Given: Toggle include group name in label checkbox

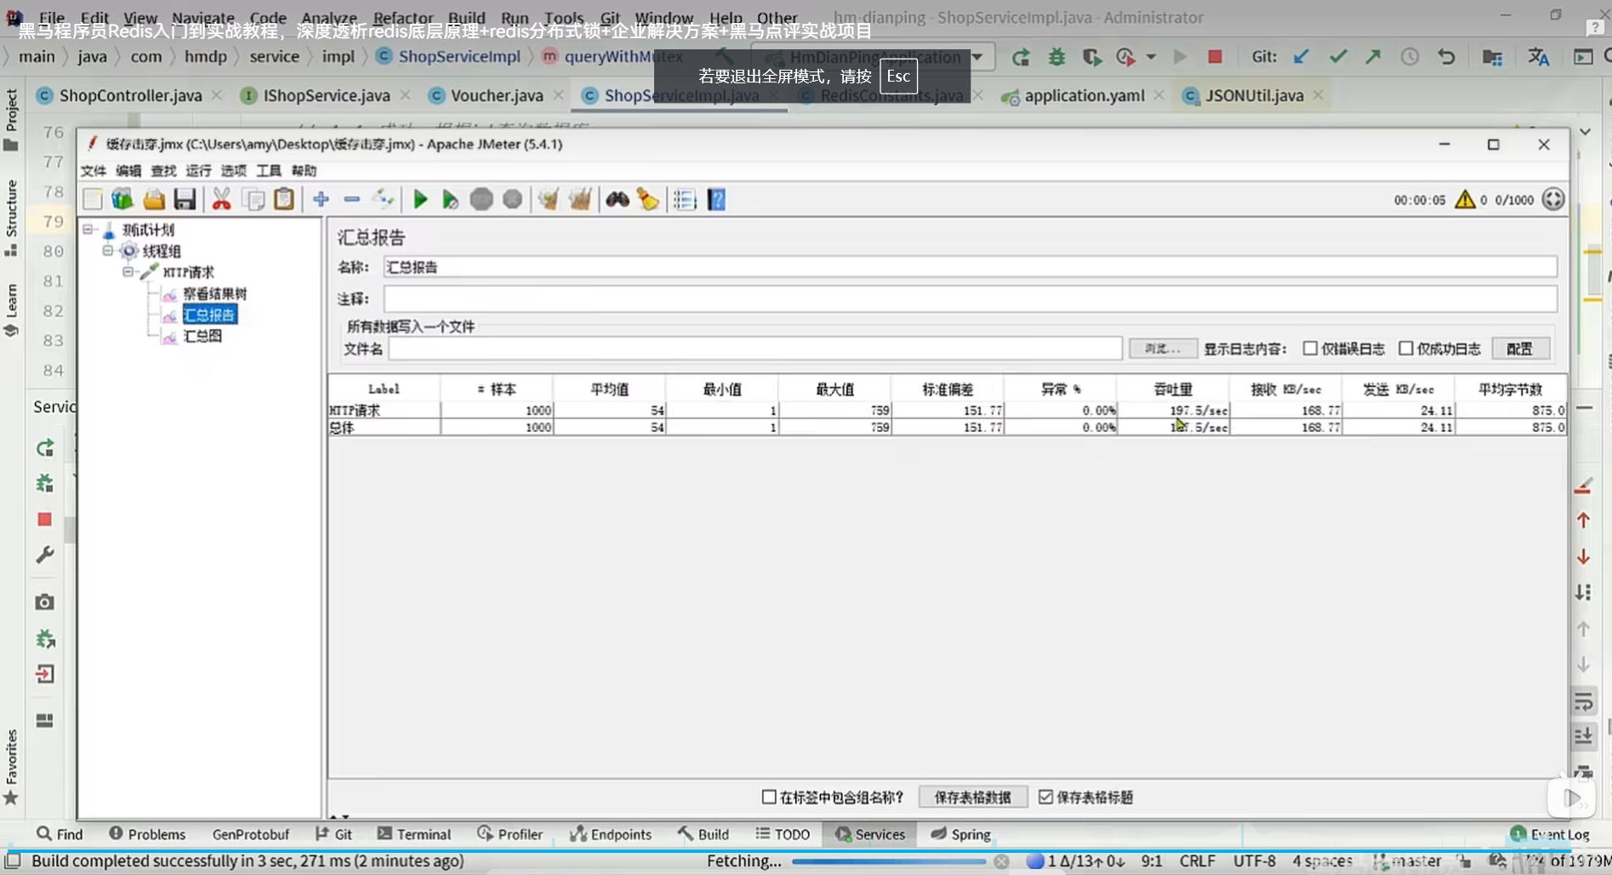Looking at the screenshot, I should 769,797.
